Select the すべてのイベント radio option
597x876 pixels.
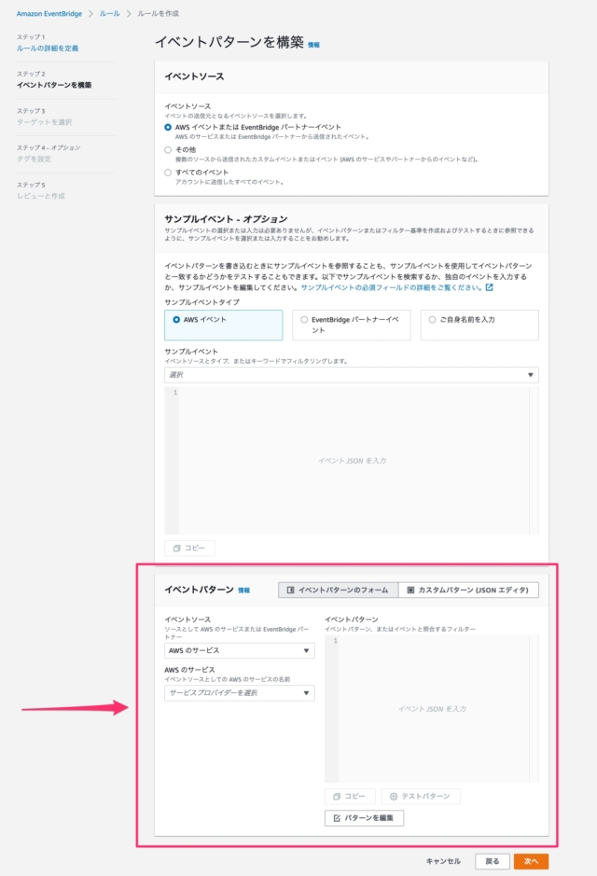168,173
